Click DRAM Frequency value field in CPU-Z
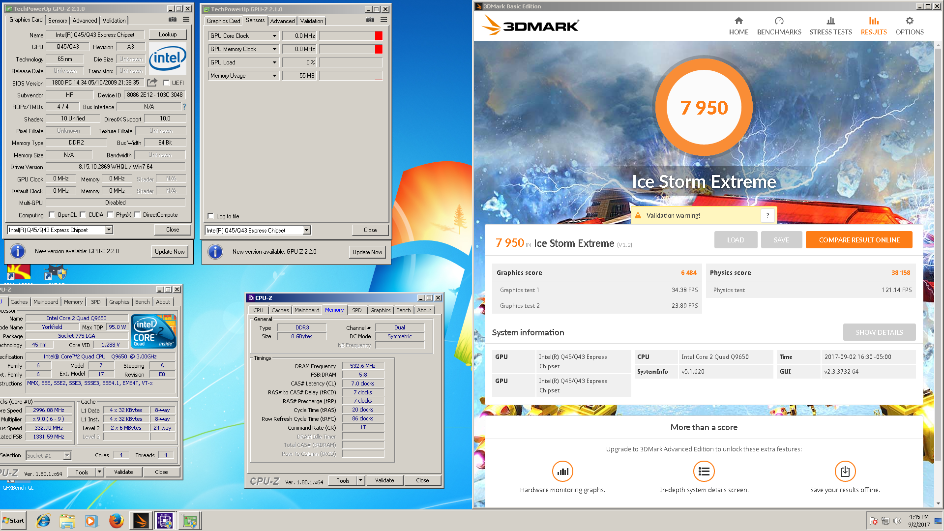This screenshot has width=944, height=531. pyautogui.click(x=363, y=366)
